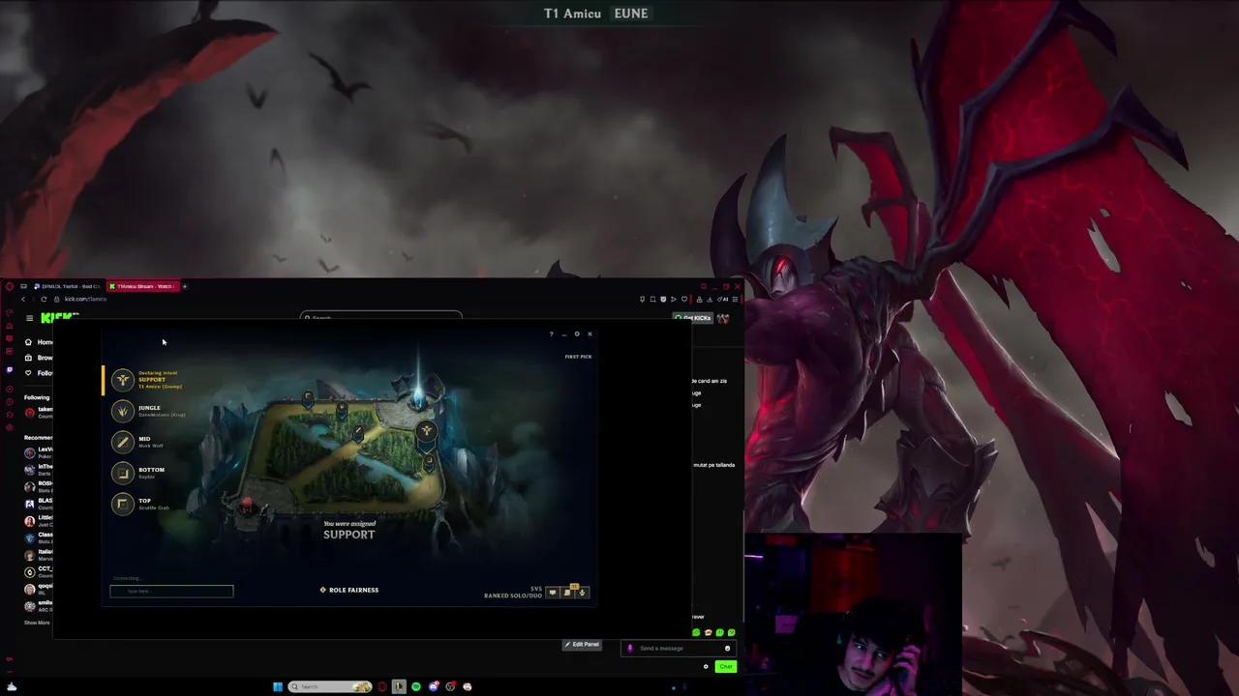This screenshot has width=1239, height=696.
Task: Select the Amicu Stream Kick tab
Action: pos(143,286)
